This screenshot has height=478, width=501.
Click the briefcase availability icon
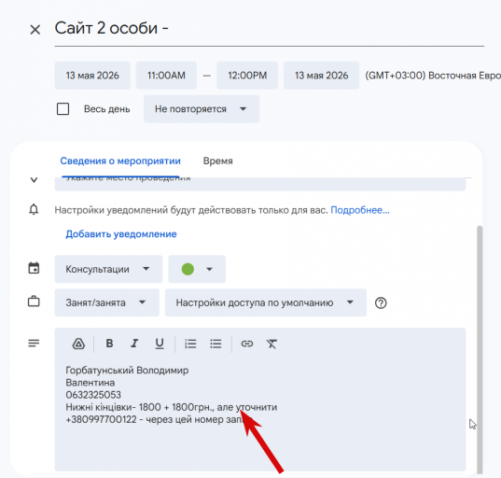34,302
